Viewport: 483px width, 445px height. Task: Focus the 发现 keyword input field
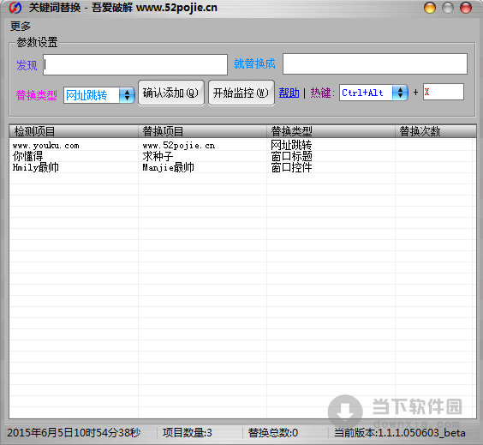point(135,64)
